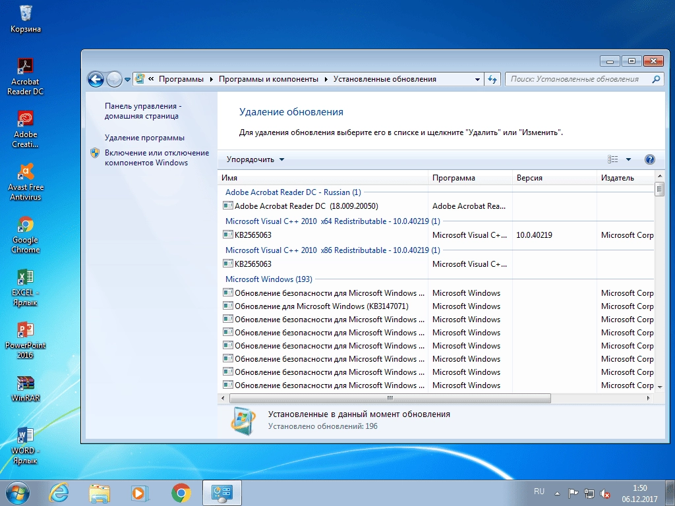The image size is (675, 506).
Task: Open Включение или отключение компонентов Windows link
Action: pos(157,158)
